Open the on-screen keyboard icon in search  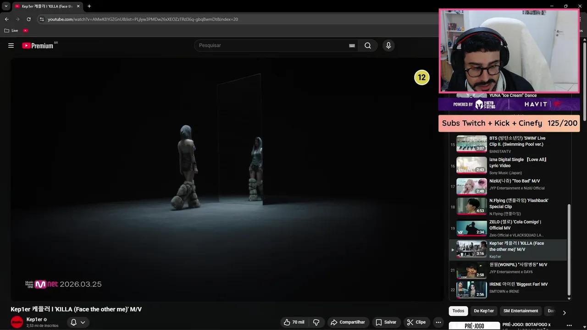click(352, 45)
